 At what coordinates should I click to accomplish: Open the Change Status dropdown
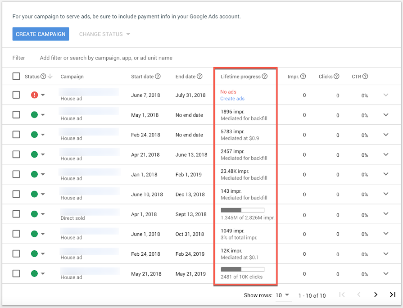104,34
